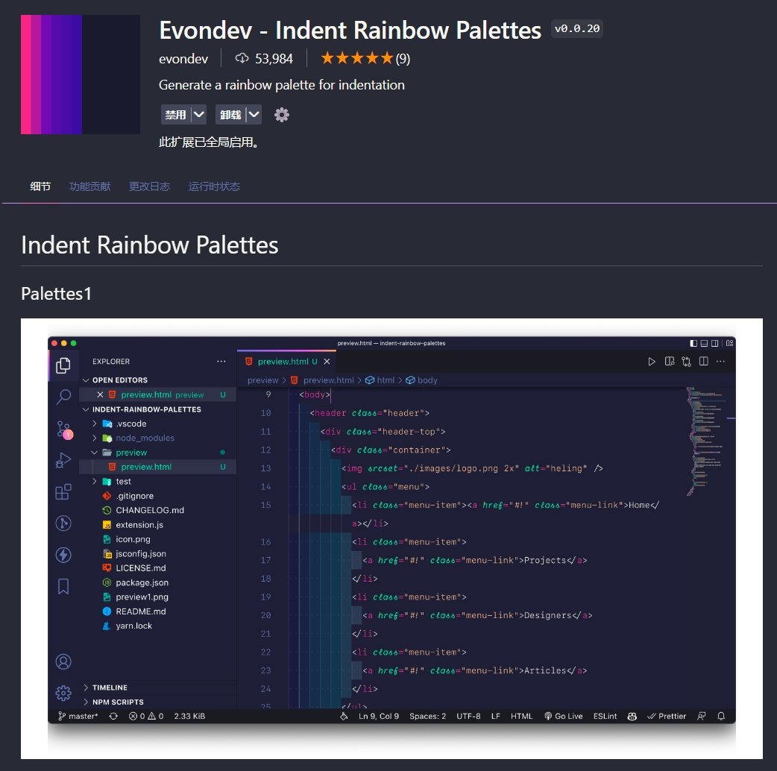Click the 禁用 button
Screen dimensions: 777x771
pyautogui.click(x=175, y=115)
